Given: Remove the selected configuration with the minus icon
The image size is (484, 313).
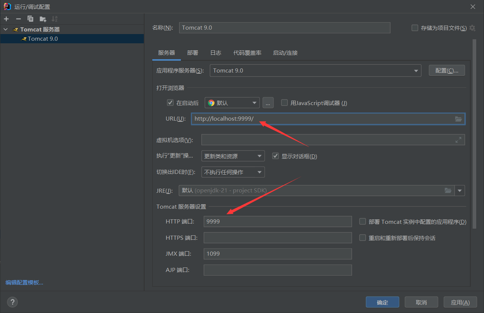Looking at the screenshot, I should [x=19, y=19].
